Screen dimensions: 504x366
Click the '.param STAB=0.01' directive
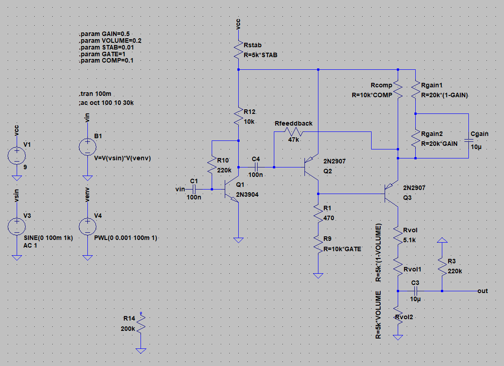(x=107, y=47)
